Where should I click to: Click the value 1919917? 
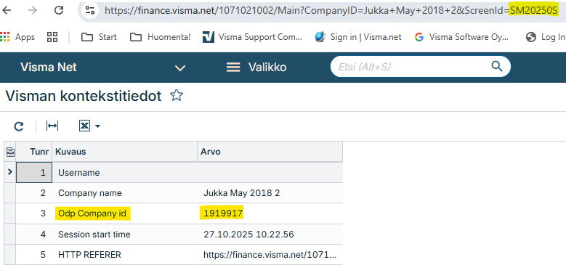tap(223, 213)
